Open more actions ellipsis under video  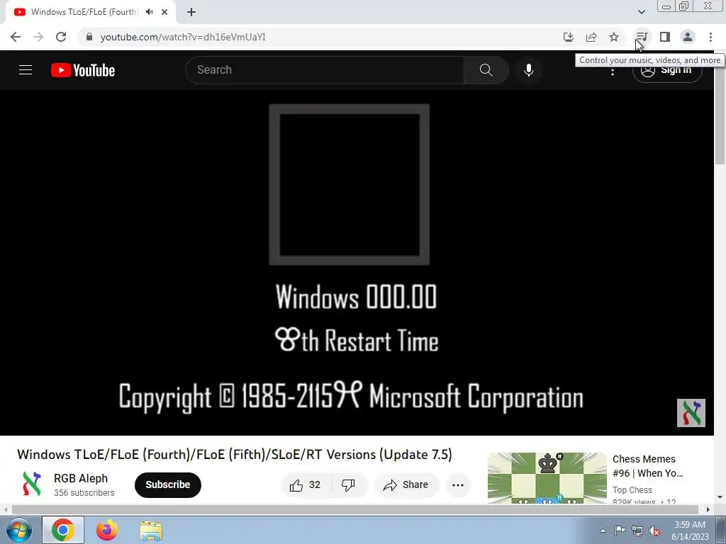point(458,484)
